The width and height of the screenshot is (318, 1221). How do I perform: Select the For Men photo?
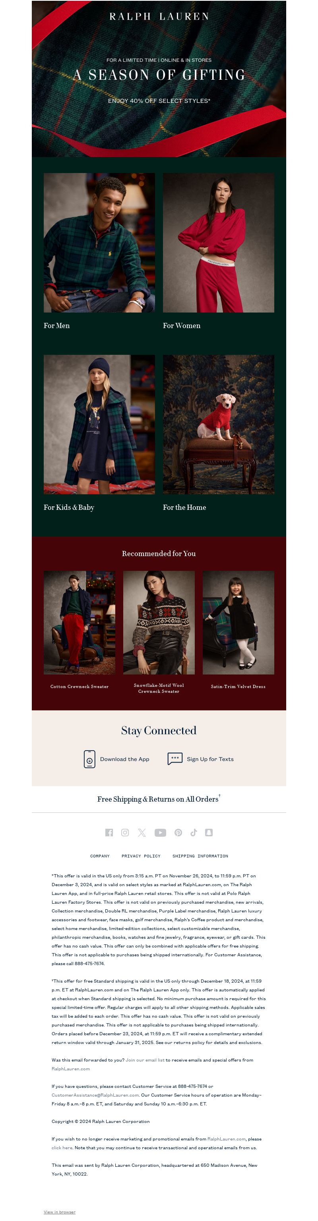point(99,242)
